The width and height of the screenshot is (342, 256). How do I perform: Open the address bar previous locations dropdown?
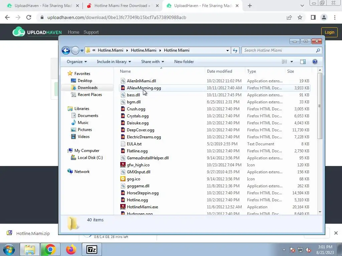pyautogui.click(x=227, y=51)
